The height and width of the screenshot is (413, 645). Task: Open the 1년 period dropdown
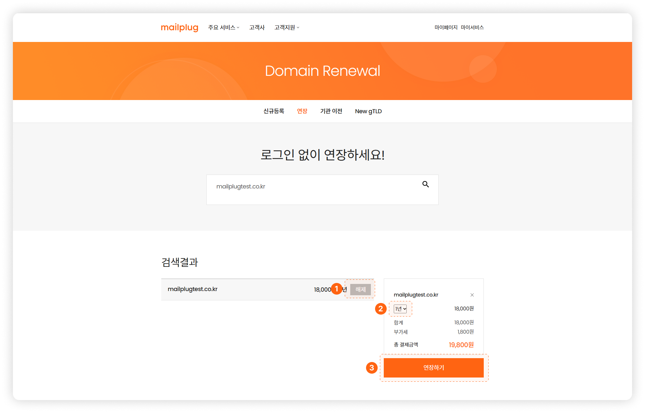tap(400, 309)
